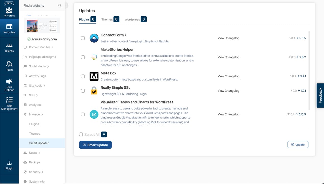Click the Plugin download icon
The image size is (324, 194).
(9, 163)
